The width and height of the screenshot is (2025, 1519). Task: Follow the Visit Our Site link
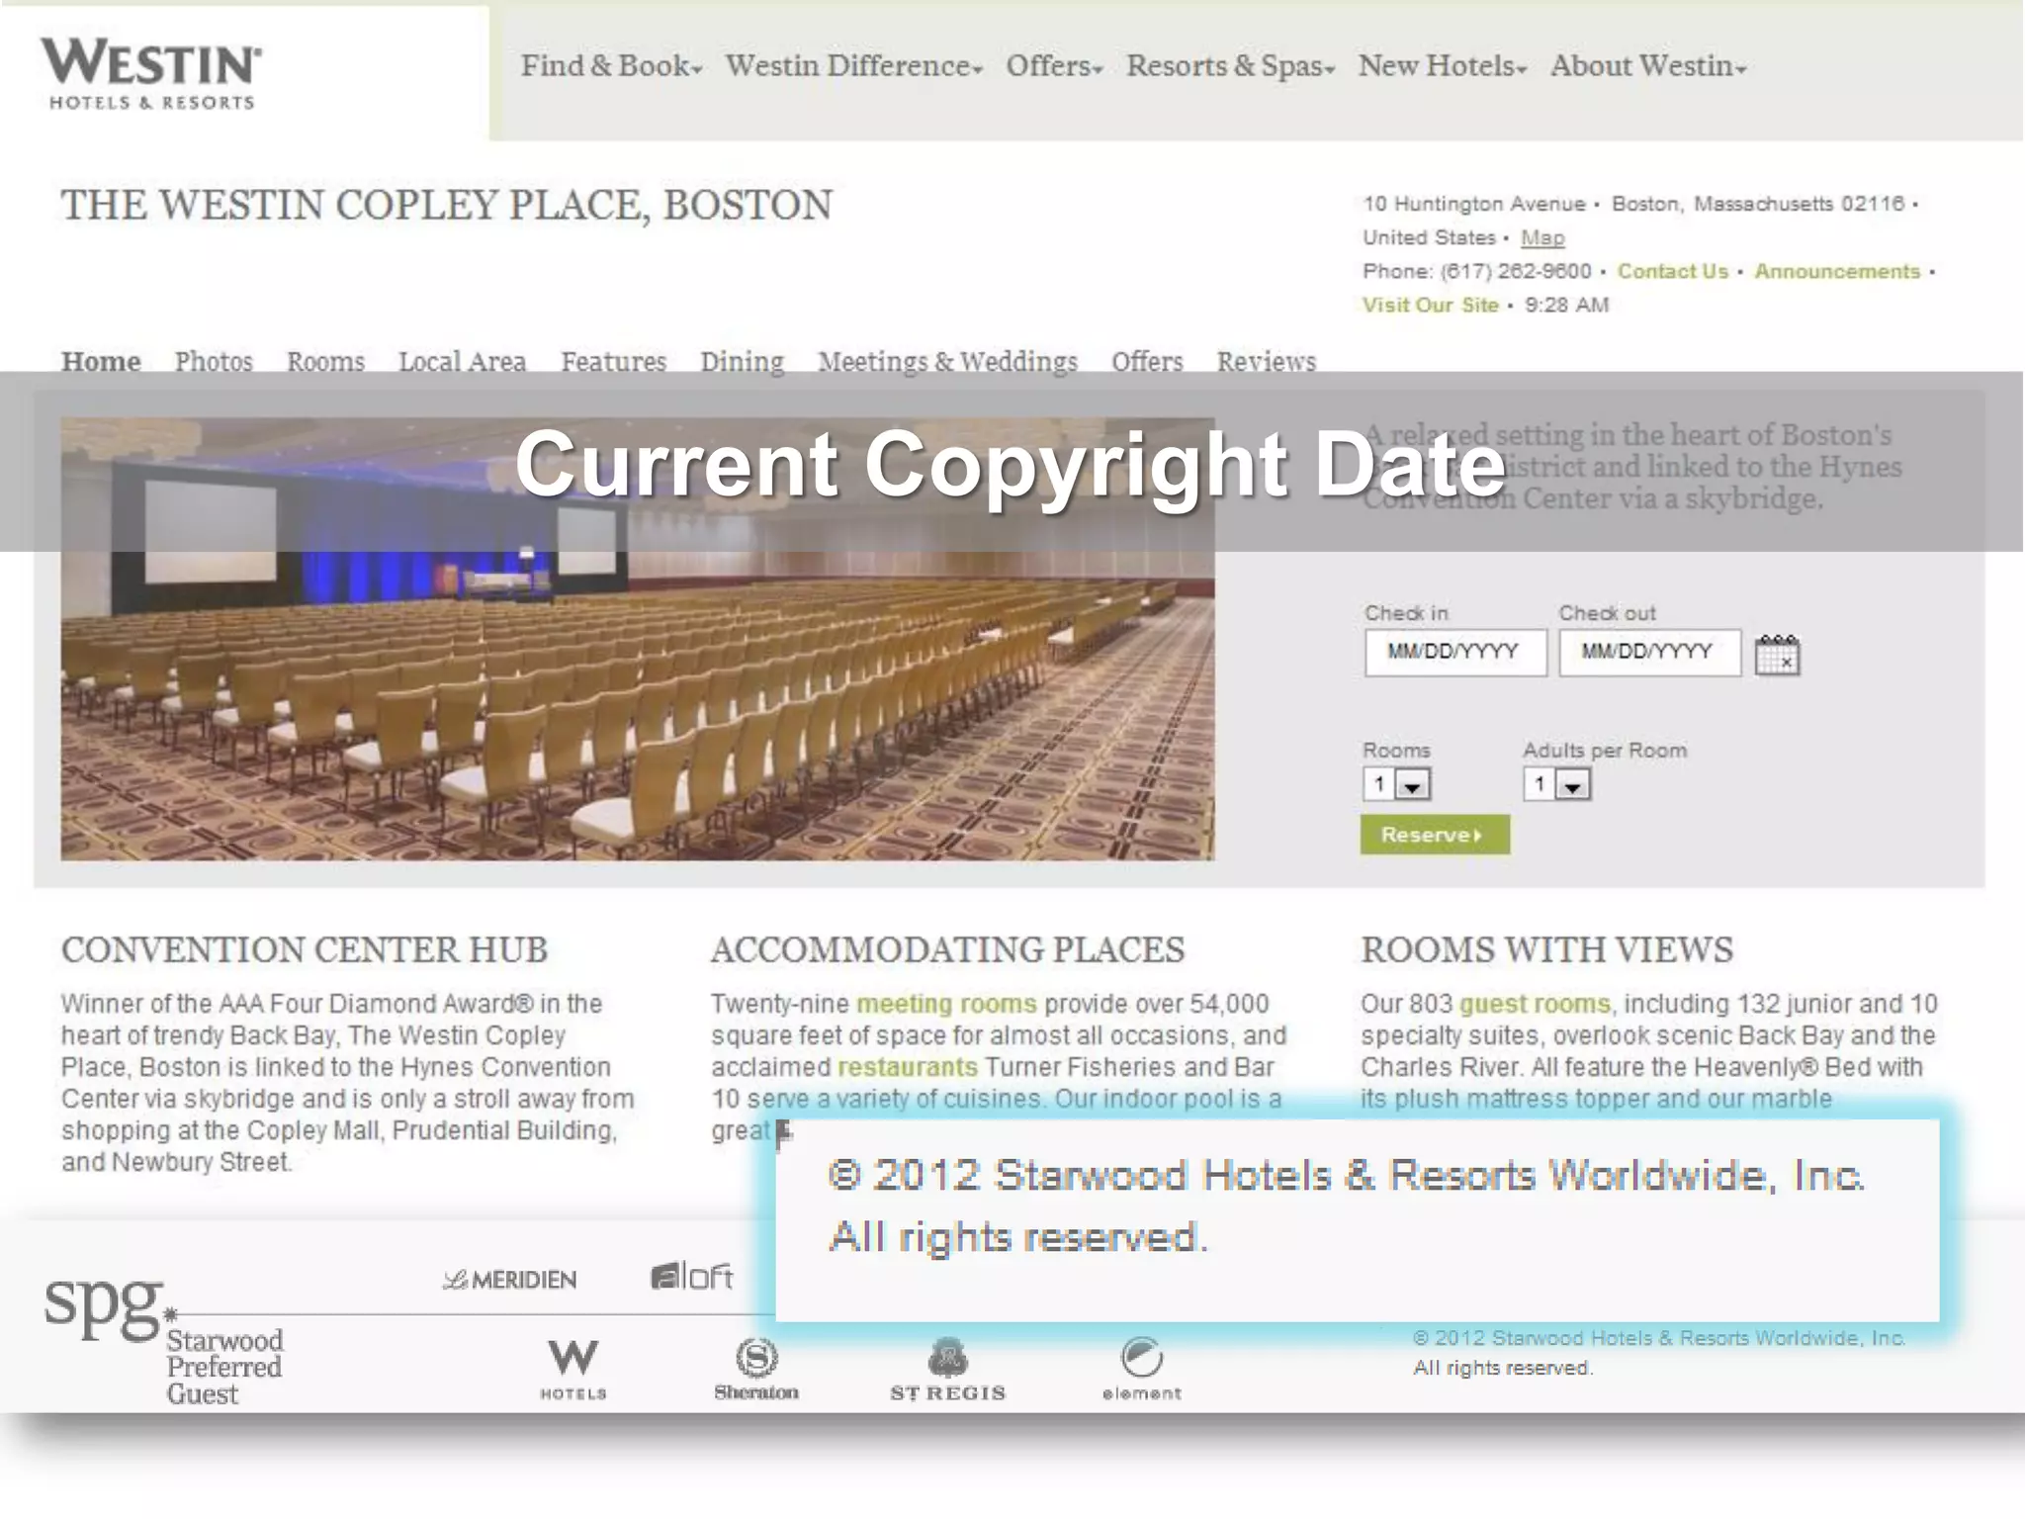[x=1431, y=306]
